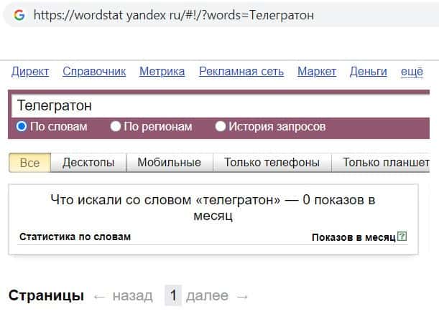The image size is (439, 324).
Task: Click the wordstat URL in the address bar
Action: pyautogui.click(x=172, y=14)
